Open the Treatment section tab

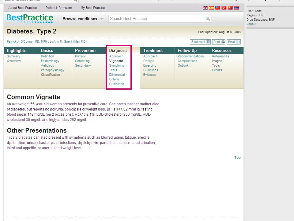153,50
